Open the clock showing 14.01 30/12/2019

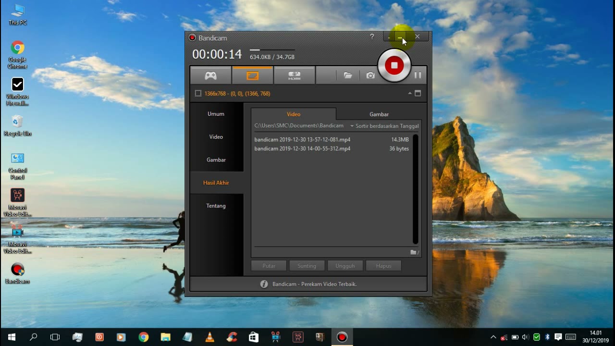coord(595,337)
